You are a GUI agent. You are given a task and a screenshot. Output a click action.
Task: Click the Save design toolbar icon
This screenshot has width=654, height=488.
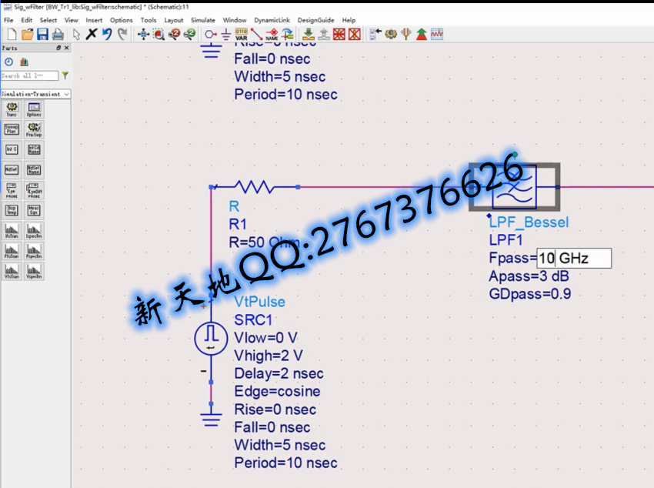tap(42, 34)
